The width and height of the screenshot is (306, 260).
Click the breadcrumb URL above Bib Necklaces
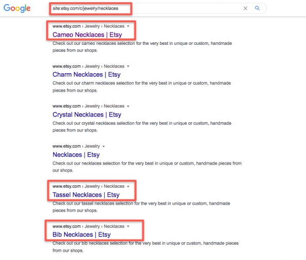coord(88,226)
